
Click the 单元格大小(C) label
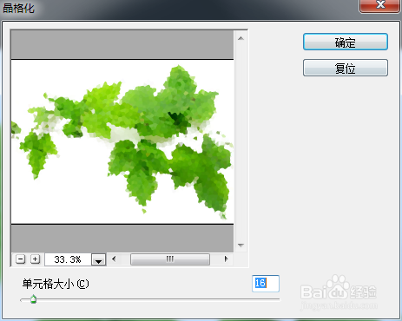pos(56,284)
